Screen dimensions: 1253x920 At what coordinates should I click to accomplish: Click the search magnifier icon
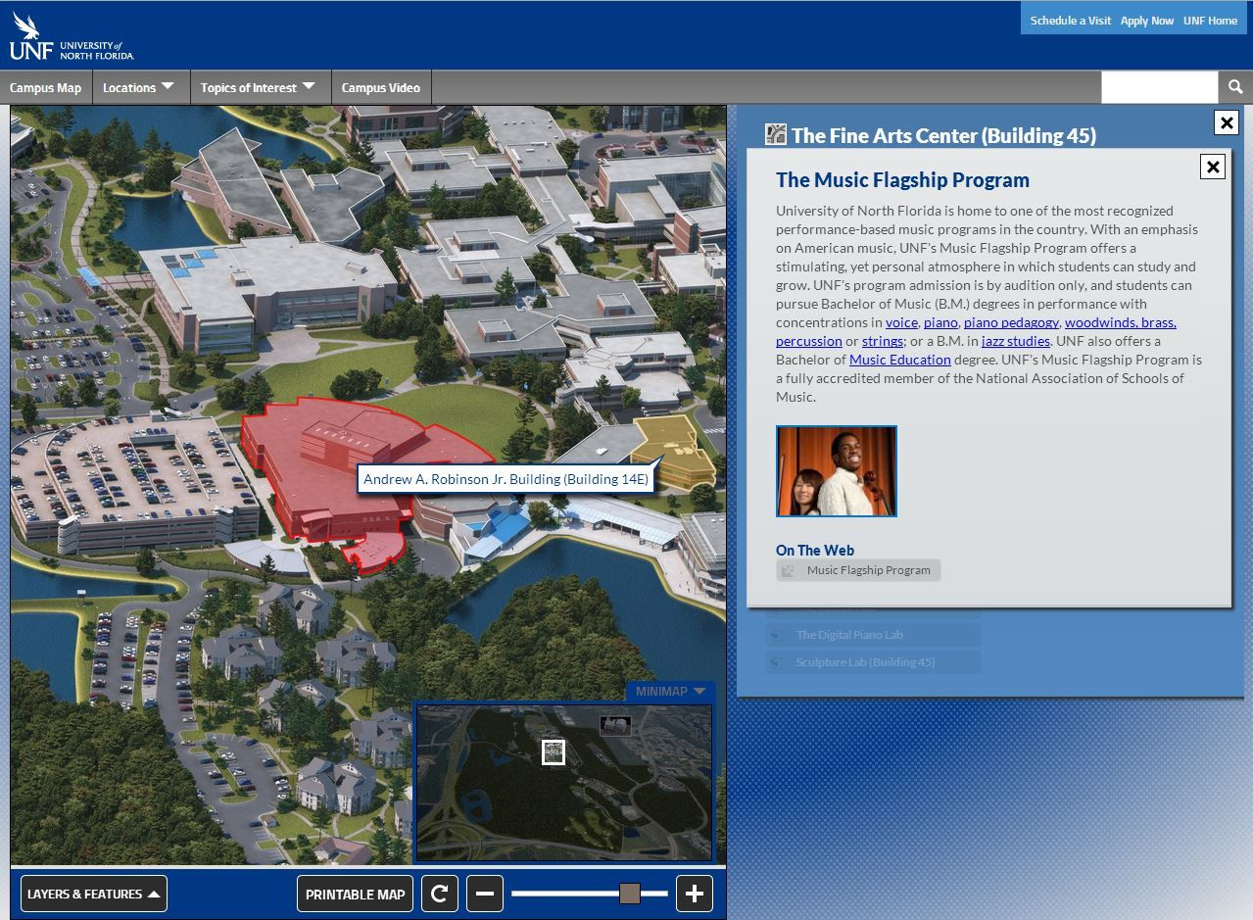1235,87
